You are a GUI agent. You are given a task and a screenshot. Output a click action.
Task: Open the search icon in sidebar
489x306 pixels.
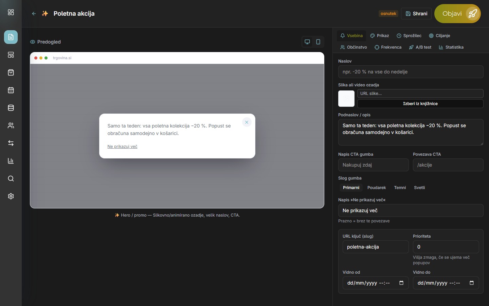pyautogui.click(x=11, y=178)
